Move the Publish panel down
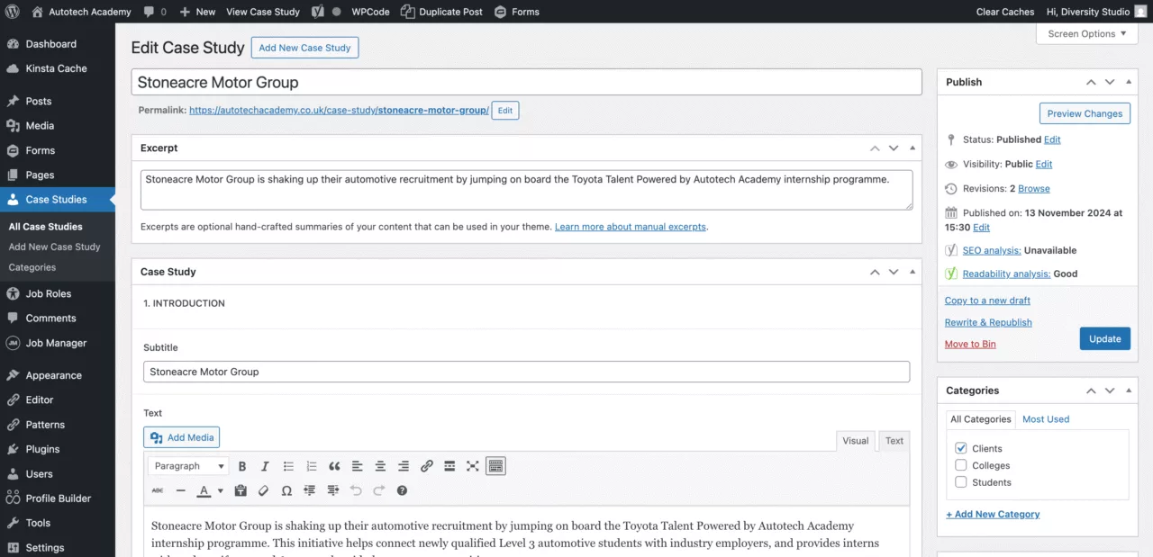Viewport: 1153px width, 557px height. [x=1110, y=82]
